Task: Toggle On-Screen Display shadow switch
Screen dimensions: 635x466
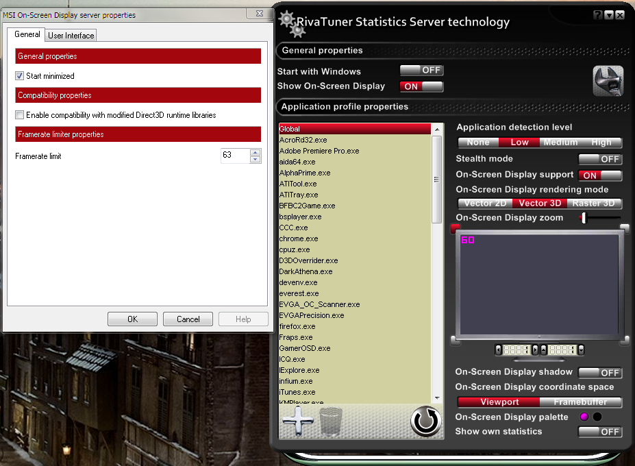Action: click(x=600, y=372)
